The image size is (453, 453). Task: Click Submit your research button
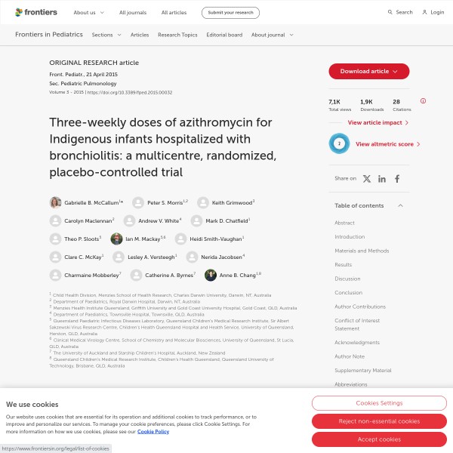pyautogui.click(x=230, y=13)
